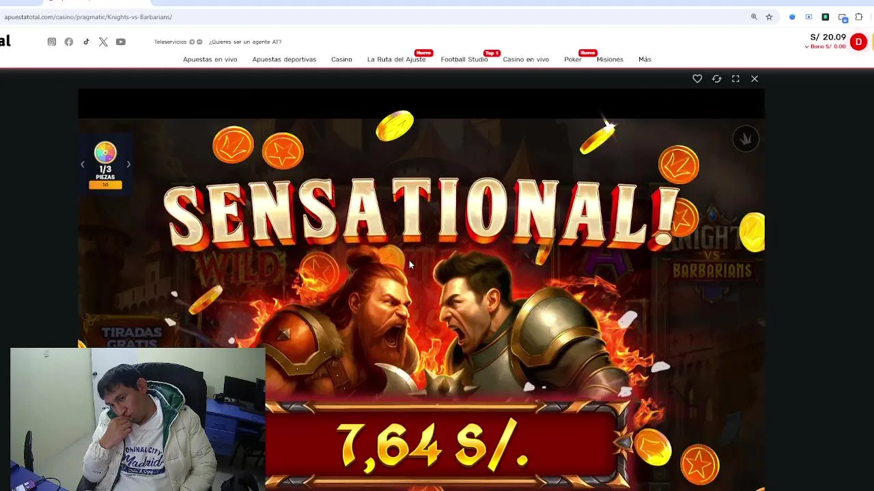Viewport: 874px width, 491px height.
Task: Click the WhatsApp icon next to Teleservicios
Action: pyautogui.click(x=192, y=42)
